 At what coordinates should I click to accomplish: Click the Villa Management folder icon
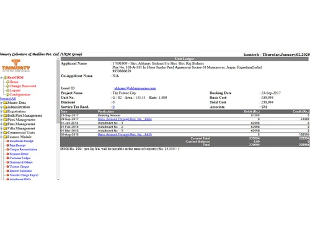click(6, 128)
